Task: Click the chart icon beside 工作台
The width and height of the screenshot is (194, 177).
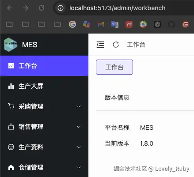Action: (x=11, y=66)
